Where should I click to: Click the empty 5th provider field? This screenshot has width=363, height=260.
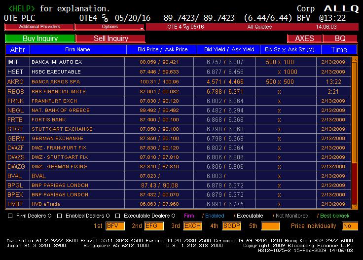coord(270,226)
